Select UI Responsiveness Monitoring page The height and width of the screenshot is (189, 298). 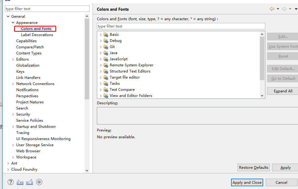(43, 139)
